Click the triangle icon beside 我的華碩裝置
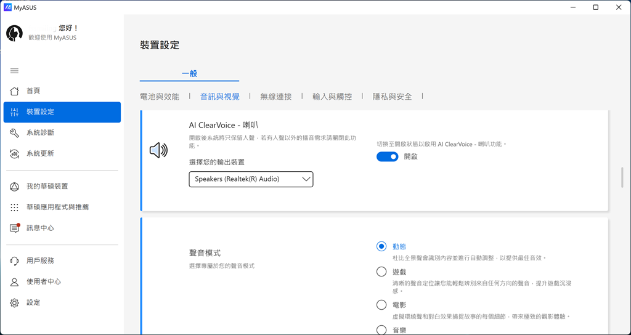This screenshot has width=631, height=335. (15, 187)
